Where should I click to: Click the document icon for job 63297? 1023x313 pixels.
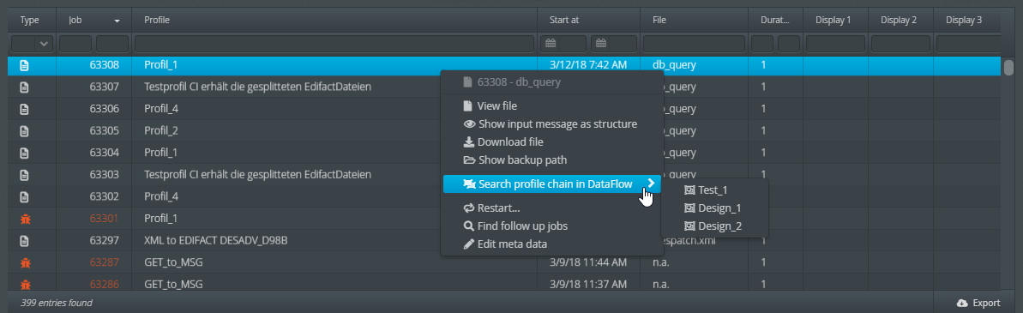coord(25,241)
